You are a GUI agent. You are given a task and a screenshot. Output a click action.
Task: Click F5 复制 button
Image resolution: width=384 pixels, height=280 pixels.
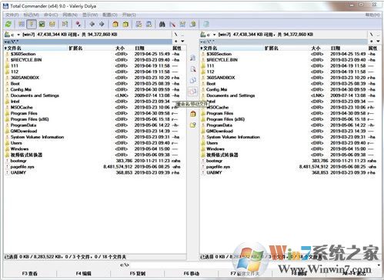click(138, 274)
